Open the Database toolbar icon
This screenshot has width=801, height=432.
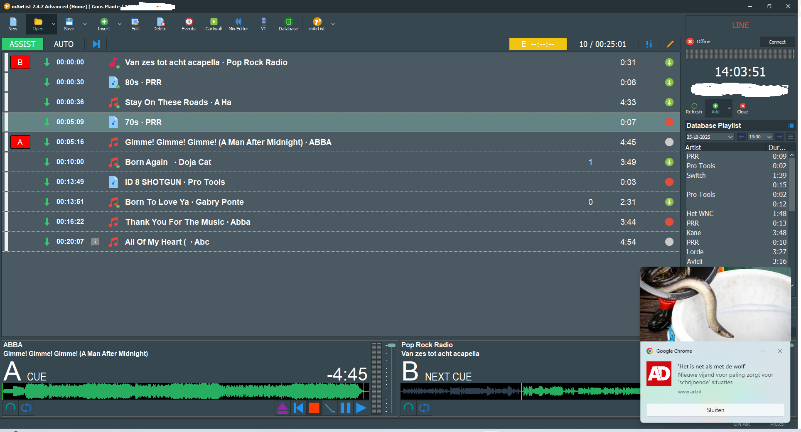point(288,24)
